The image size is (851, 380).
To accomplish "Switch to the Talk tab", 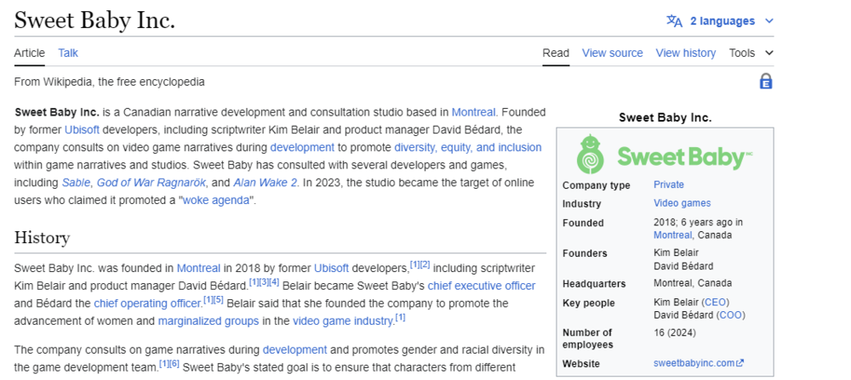I will click(68, 53).
